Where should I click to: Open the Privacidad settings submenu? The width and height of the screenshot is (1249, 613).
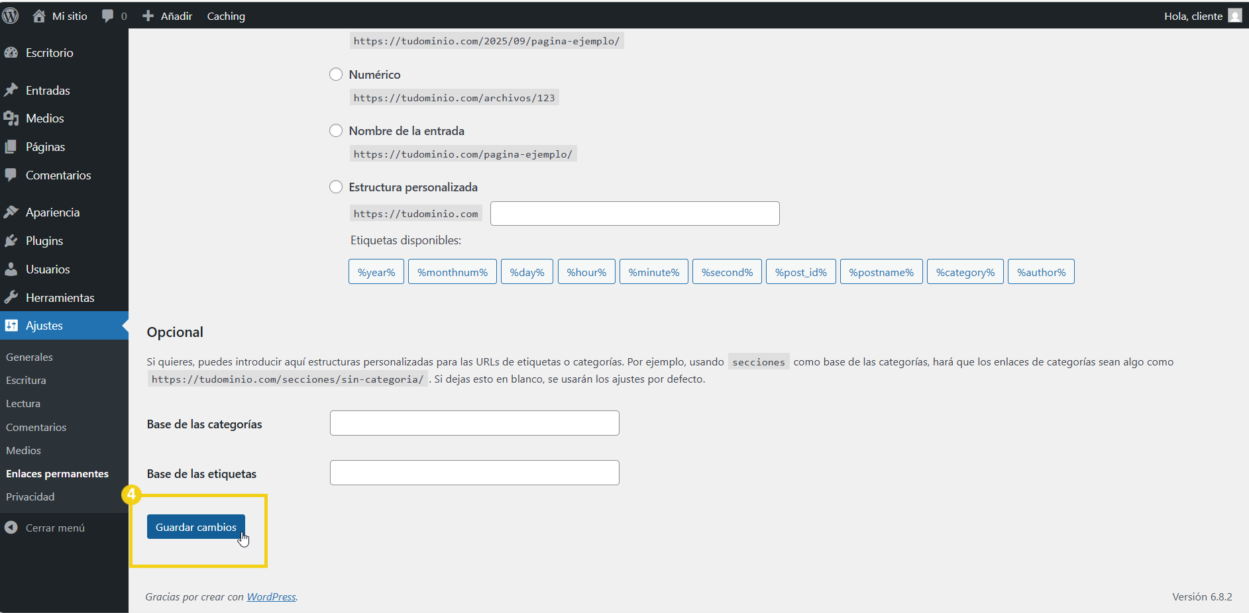30,497
